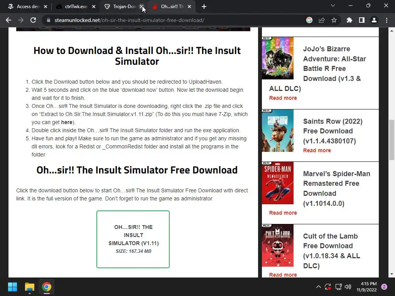
Task: Open the volume speaker icon
Action: coord(348,287)
